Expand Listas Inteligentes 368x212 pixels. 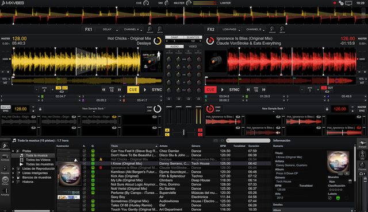[13, 173]
